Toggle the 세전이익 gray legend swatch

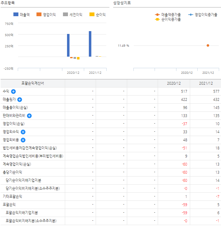[x=65, y=14]
